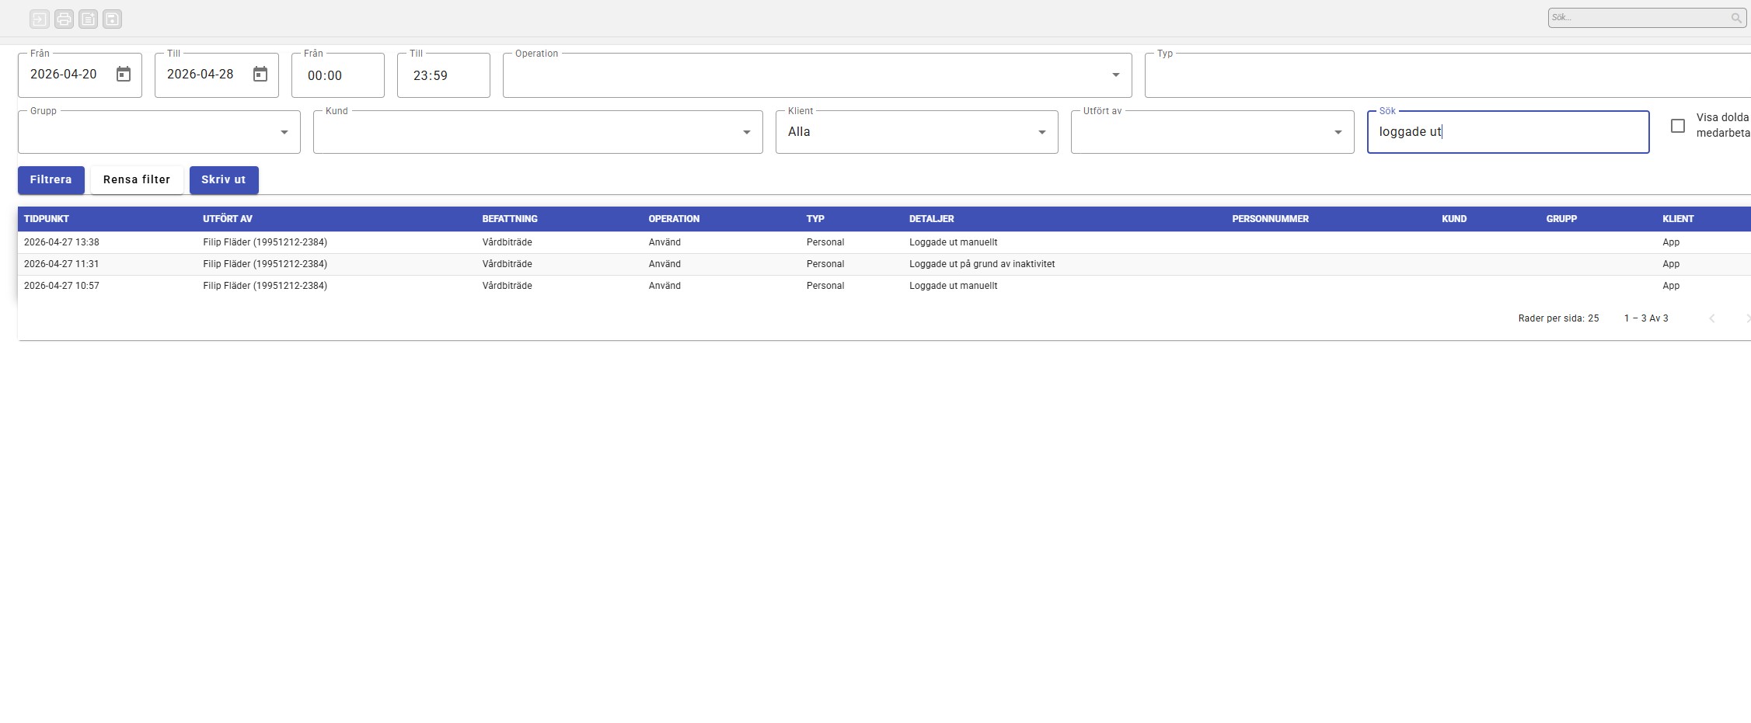Open calendar picker for Från date
Screen dimensions: 1751x723
(x=124, y=75)
